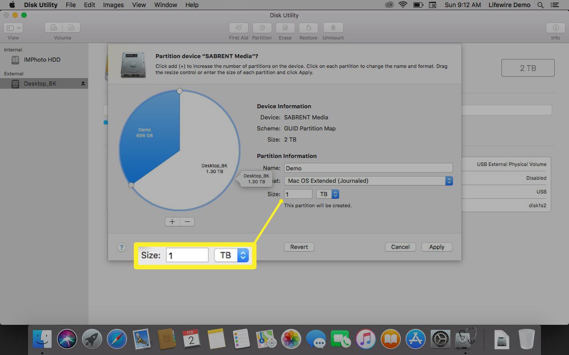The image size is (569, 355).
Task: Click the partition Size input field
Action: point(298,194)
